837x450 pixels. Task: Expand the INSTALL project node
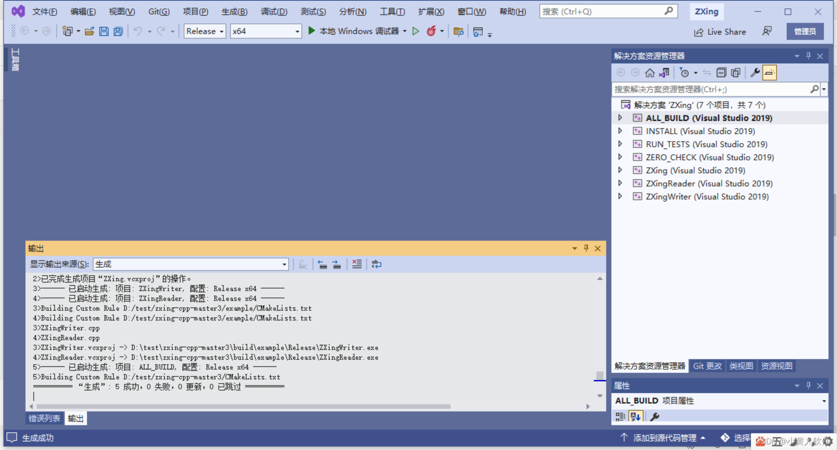pos(620,131)
